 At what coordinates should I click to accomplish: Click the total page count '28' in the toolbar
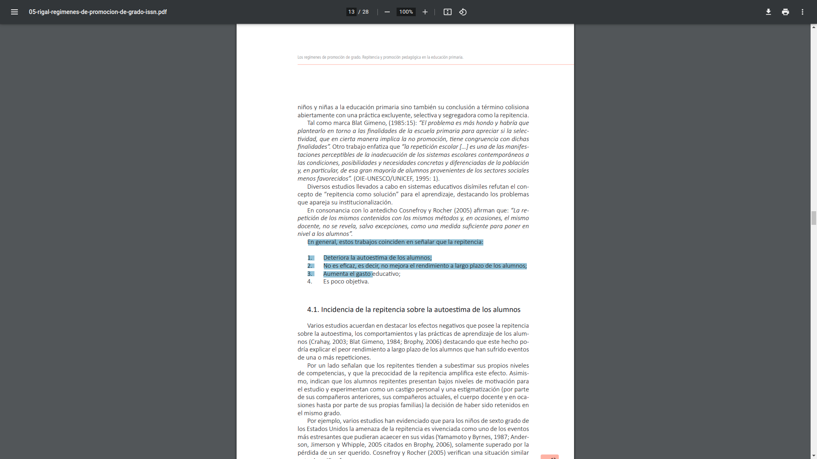click(366, 12)
